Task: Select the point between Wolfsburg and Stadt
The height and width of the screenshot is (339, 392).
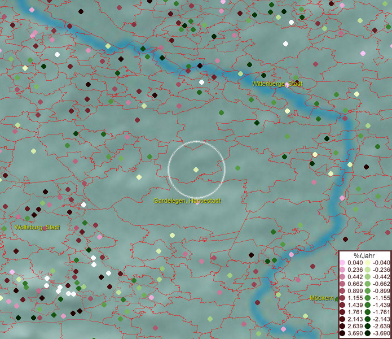Action: (45, 228)
